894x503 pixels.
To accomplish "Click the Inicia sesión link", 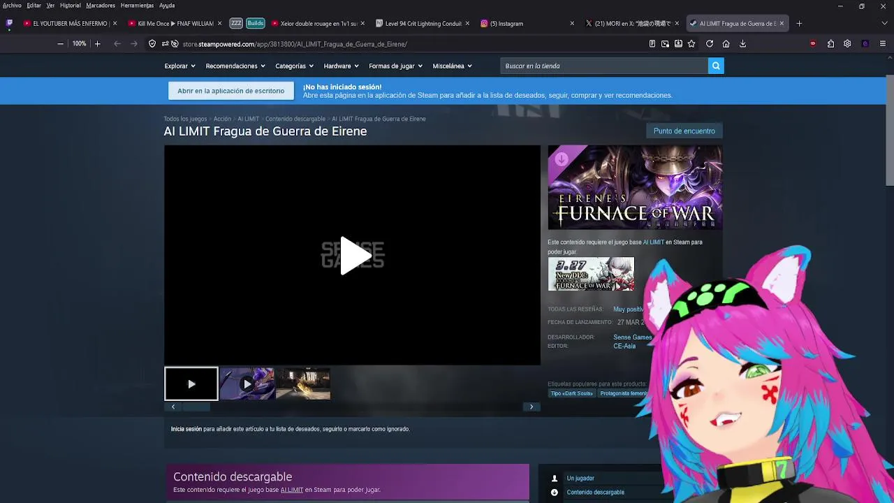I will tap(186, 429).
